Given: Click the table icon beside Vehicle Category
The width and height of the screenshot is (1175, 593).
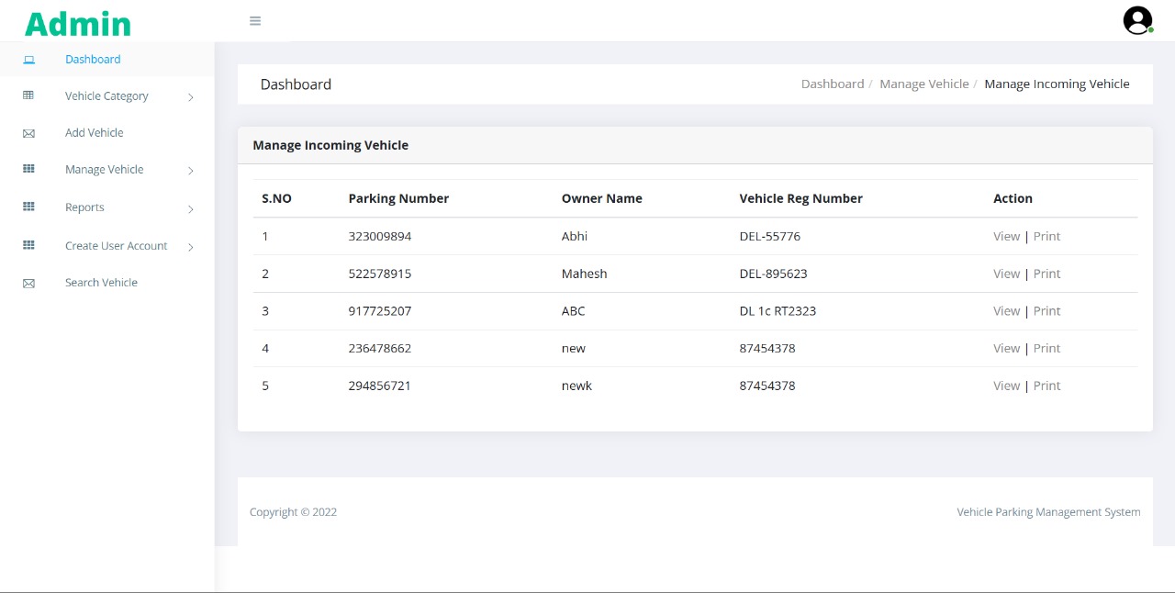Looking at the screenshot, I should pyautogui.click(x=28, y=95).
